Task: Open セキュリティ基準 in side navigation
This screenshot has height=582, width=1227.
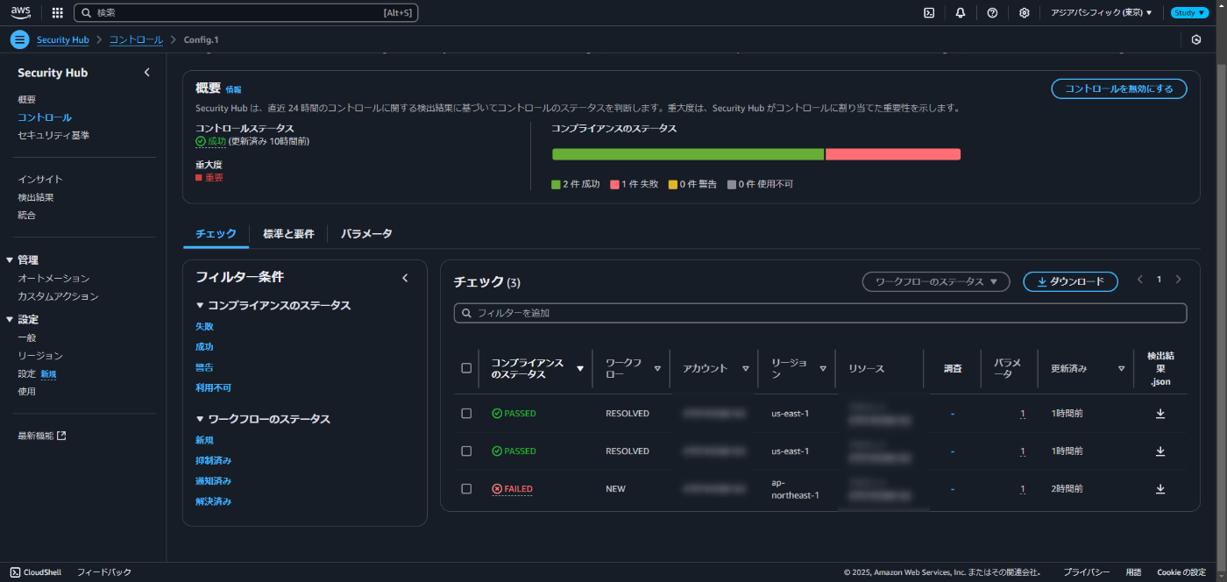Action: click(53, 135)
